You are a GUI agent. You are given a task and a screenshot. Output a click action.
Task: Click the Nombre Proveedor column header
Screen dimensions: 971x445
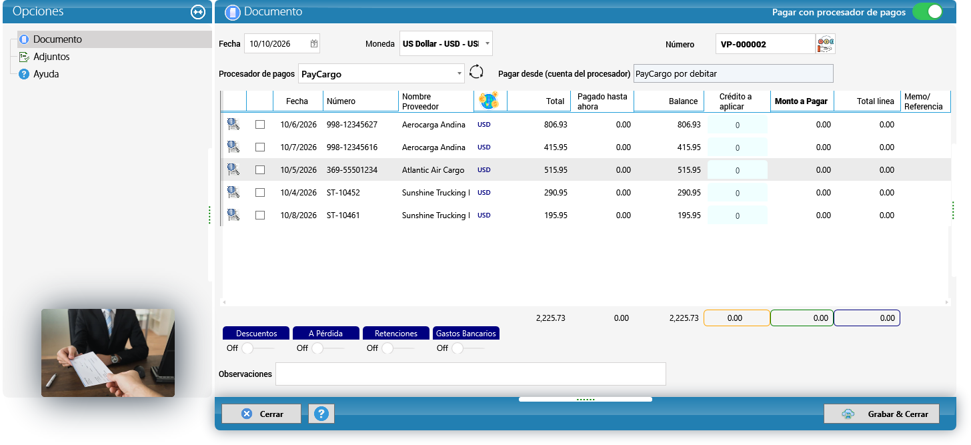(x=436, y=101)
